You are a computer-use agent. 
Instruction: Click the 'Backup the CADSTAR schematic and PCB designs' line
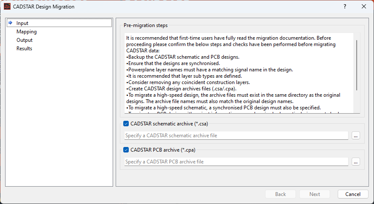[x=183, y=57]
